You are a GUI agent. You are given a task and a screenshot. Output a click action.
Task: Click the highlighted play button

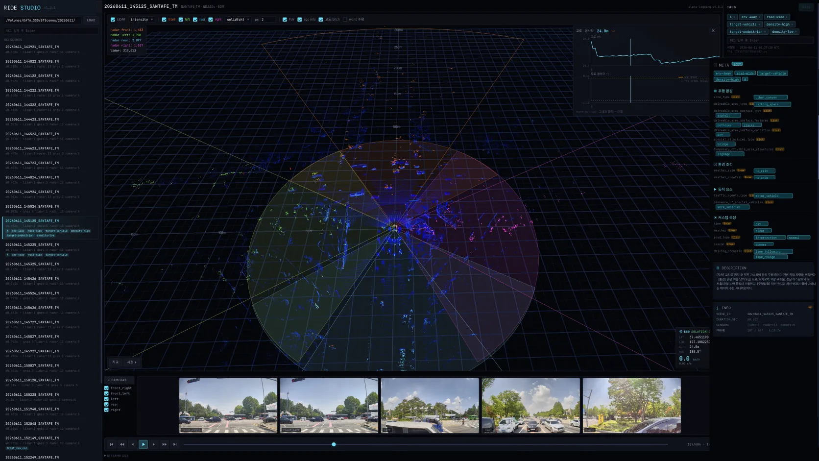point(143,444)
